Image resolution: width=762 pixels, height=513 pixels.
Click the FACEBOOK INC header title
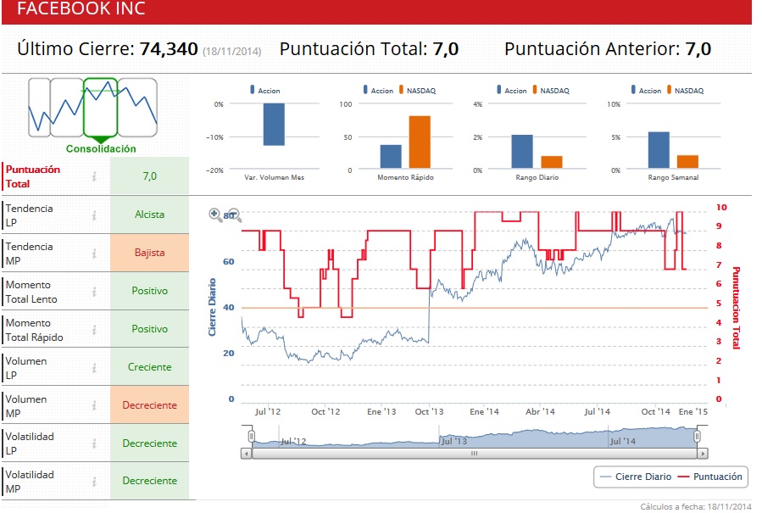click(x=81, y=8)
